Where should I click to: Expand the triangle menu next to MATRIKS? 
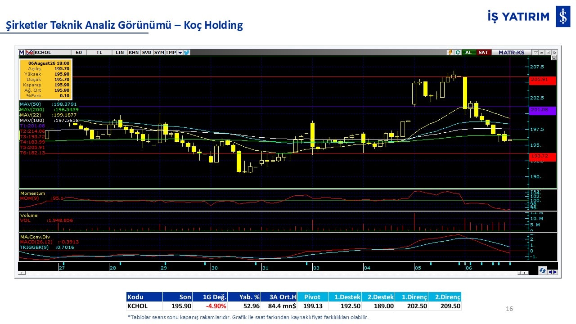click(x=535, y=53)
